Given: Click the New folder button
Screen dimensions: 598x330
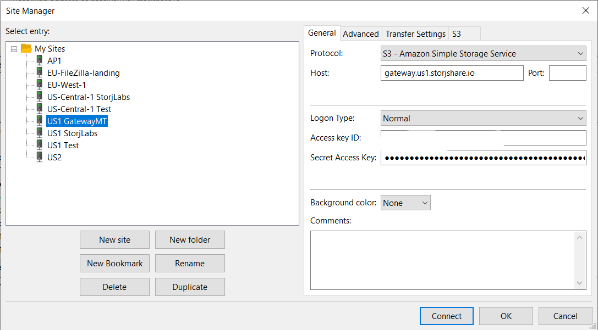Looking at the screenshot, I should (190, 240).
